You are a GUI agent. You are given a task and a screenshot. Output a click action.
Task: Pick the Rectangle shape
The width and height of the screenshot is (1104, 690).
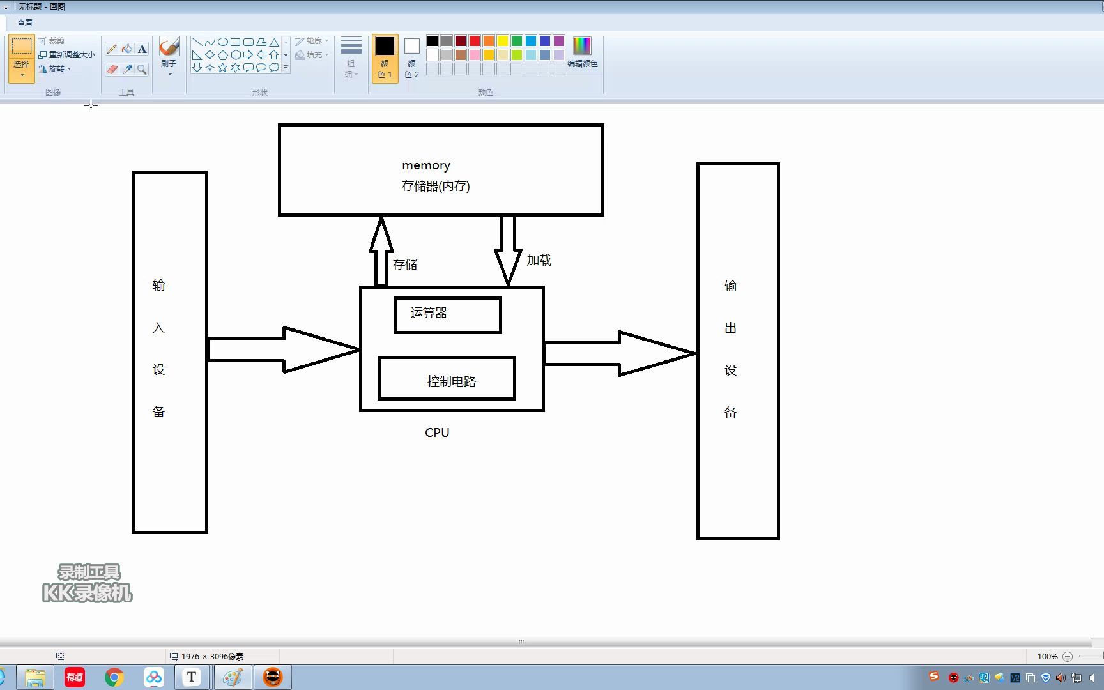point(235,42)
